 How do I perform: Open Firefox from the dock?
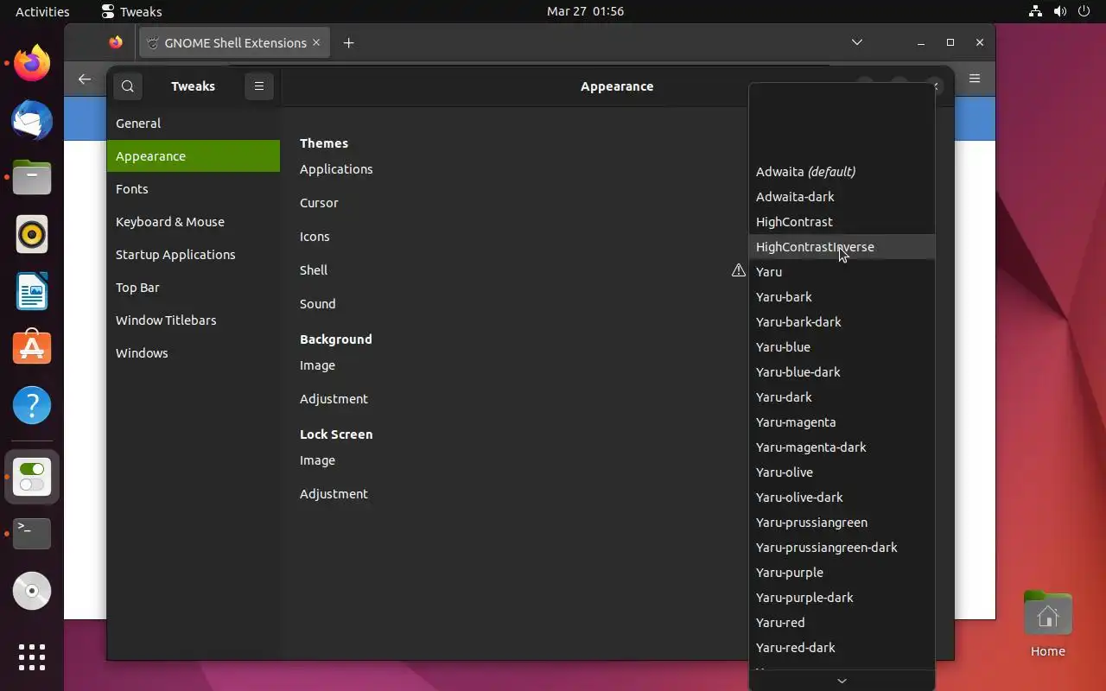(32, 63)
